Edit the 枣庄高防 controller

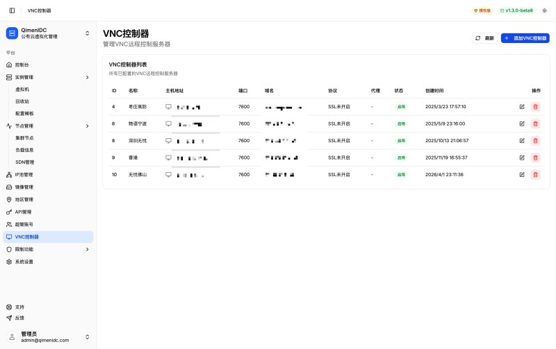point(522,107)
